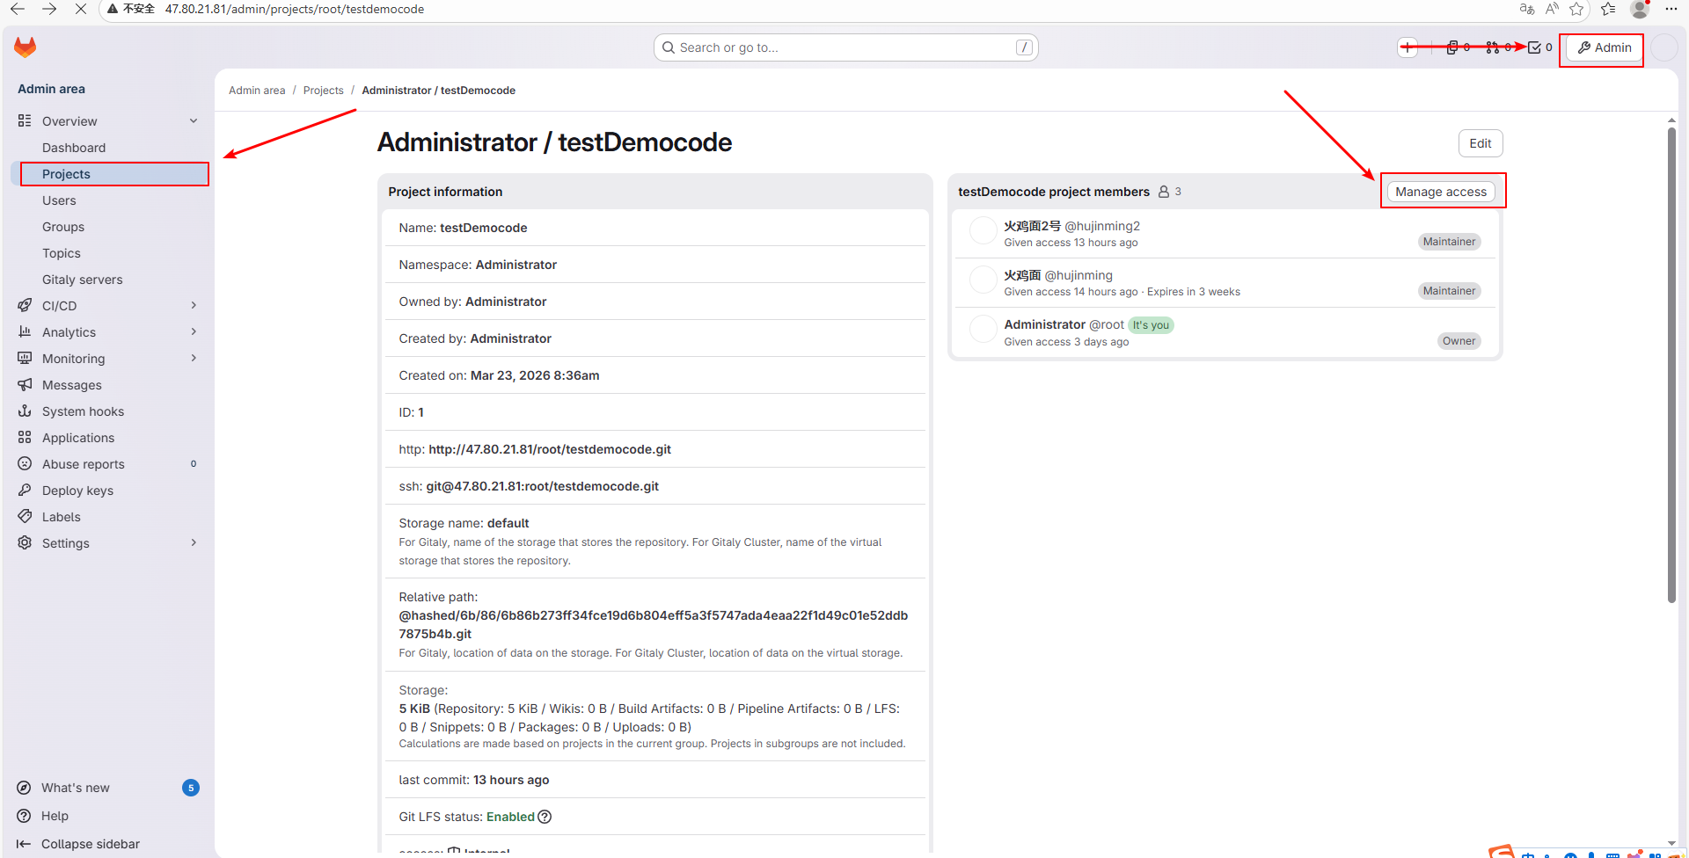
Task: Click the What's new badge showing 5
Action: (x=191, y=788)
